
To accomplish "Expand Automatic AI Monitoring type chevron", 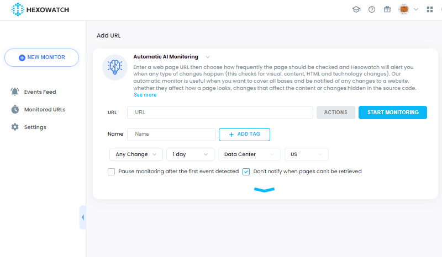I will pos(208,57).
